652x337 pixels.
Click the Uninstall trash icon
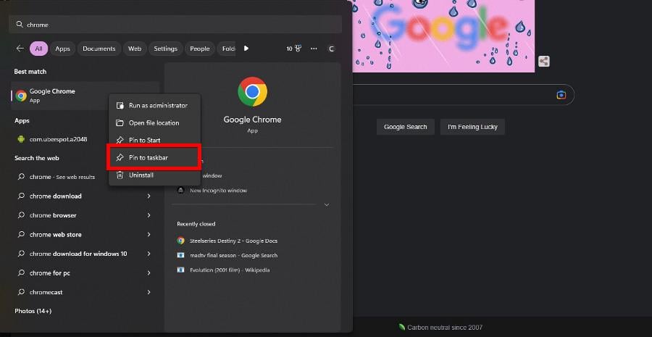pos(120,175)
